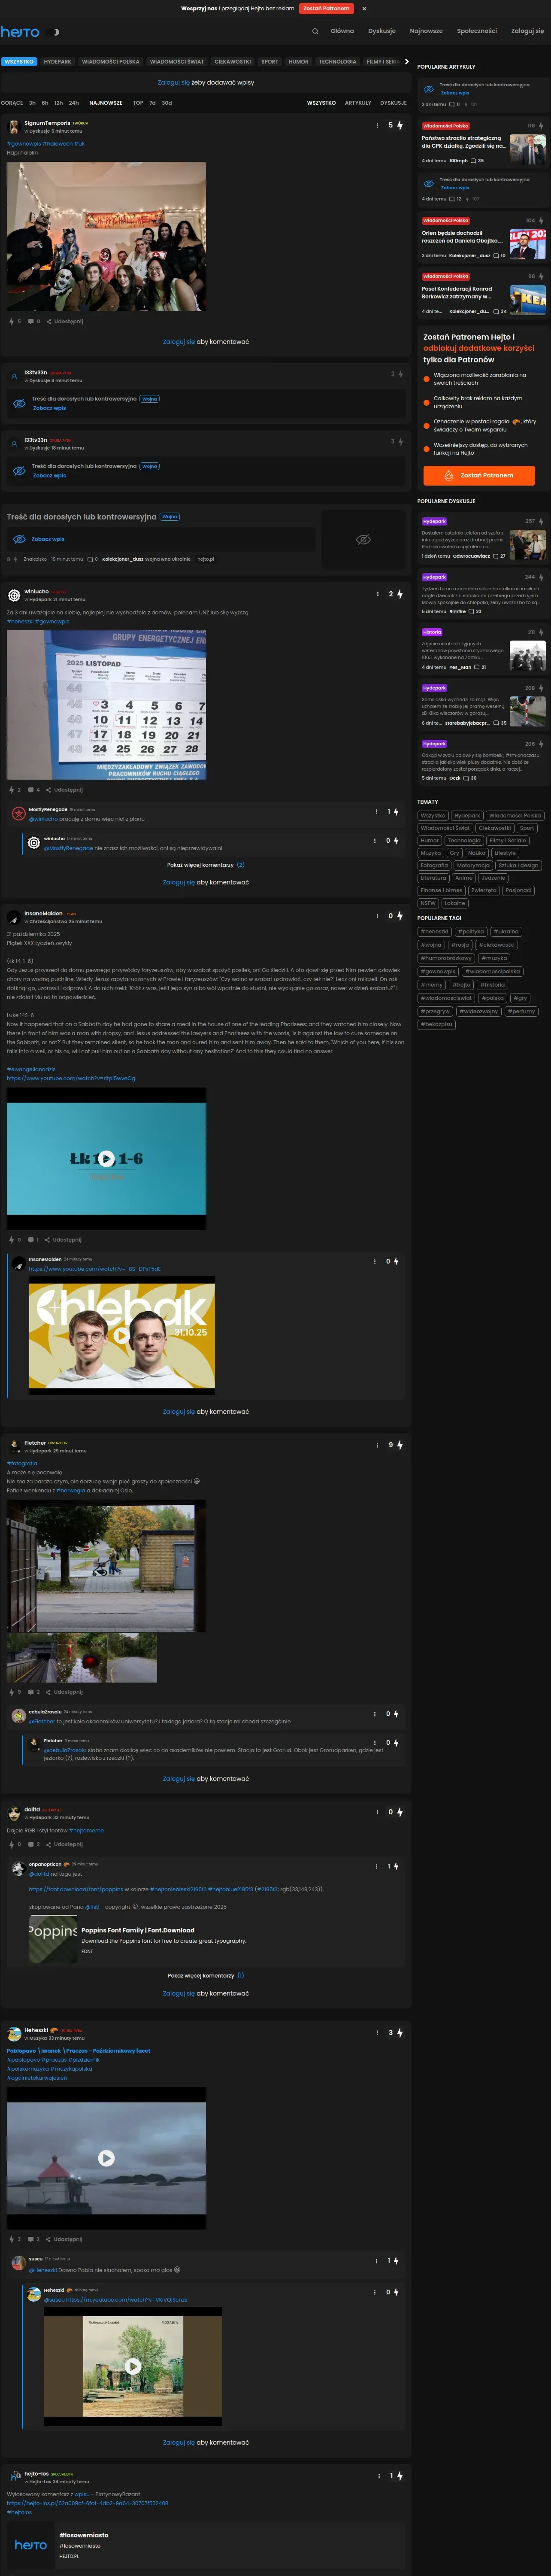The image size is (551, 2576).
Task: Open three-dot menu on winiucho's post
Action: point(377,594)
